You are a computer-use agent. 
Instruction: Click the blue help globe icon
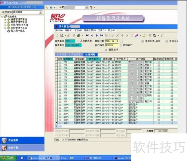point(51,7)
